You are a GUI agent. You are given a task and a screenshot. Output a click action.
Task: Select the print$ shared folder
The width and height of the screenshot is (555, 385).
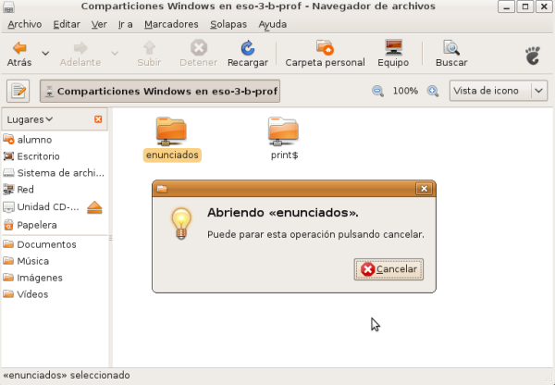coord(283,130)
